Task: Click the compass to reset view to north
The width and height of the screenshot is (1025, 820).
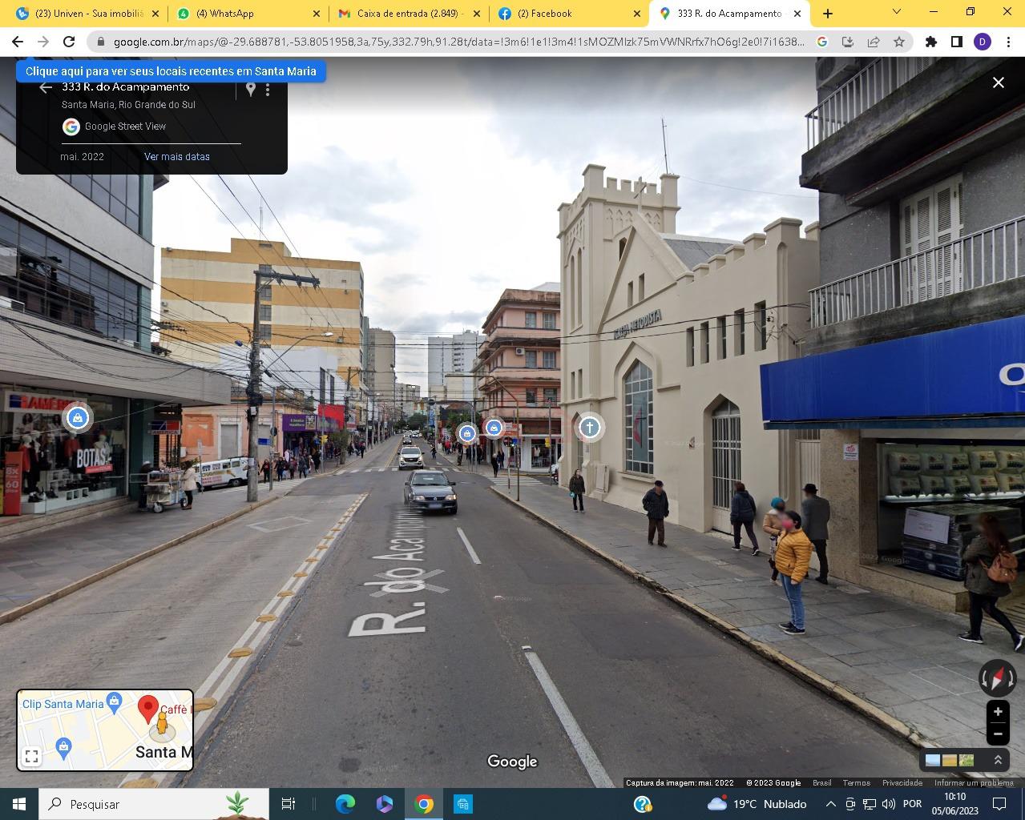Action: tap(997, 677)
